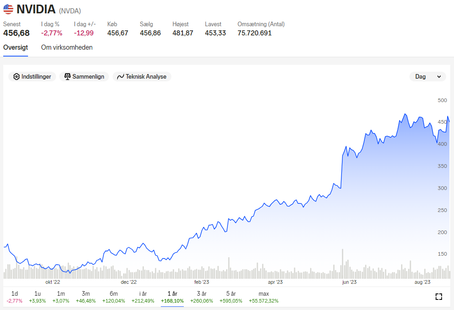Click the Køb price 456,67
454x310 pixels.
(x=118, y=33)
